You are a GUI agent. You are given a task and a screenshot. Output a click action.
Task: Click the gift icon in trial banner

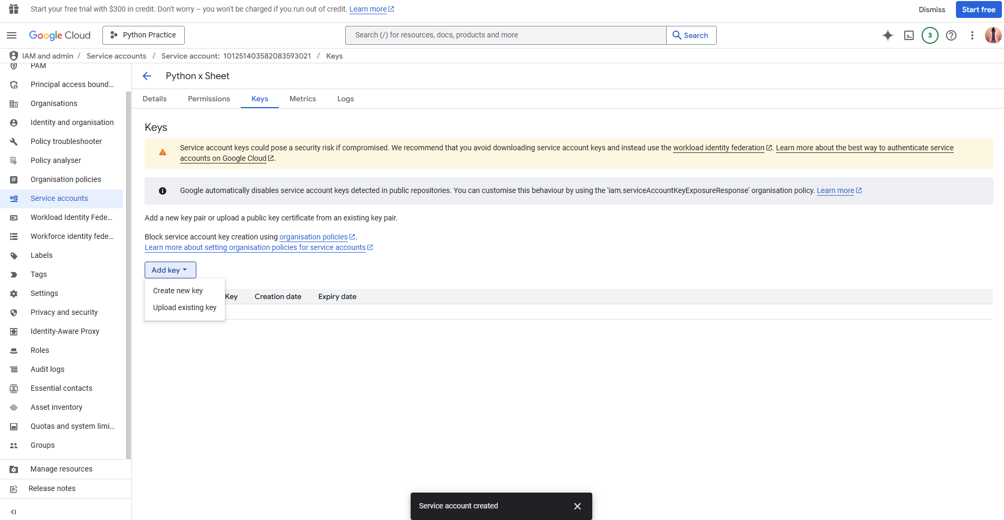(x=14, y=9)
